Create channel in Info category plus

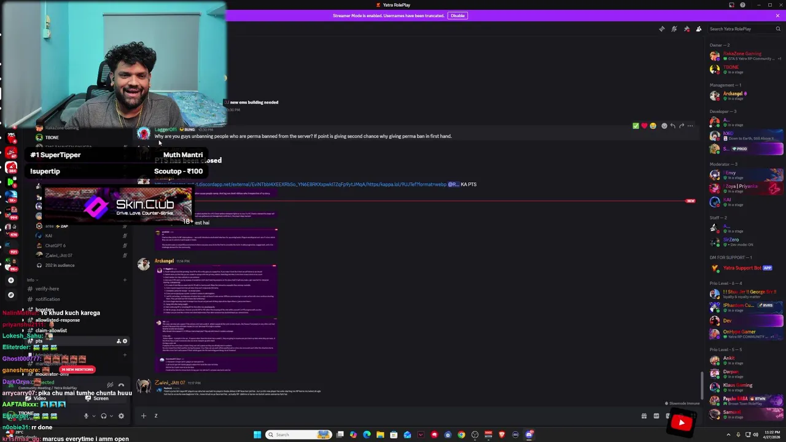(125, 280)
